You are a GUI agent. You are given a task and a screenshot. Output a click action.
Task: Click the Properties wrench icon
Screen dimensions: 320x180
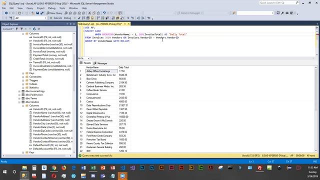(x=282, y=13)
